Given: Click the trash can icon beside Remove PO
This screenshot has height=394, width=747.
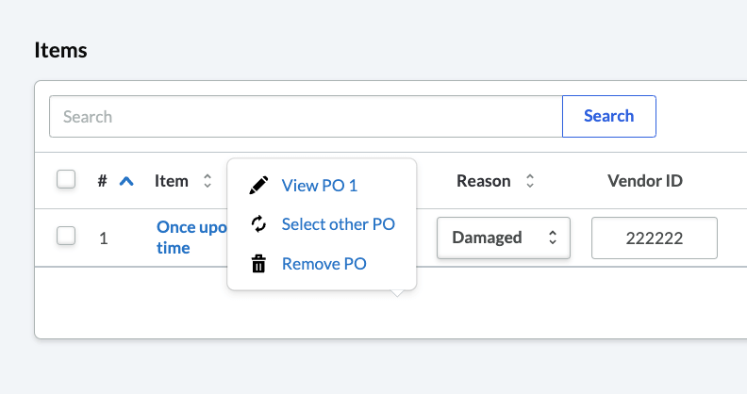Looking at the screenshot, I should tap(257, 264).
